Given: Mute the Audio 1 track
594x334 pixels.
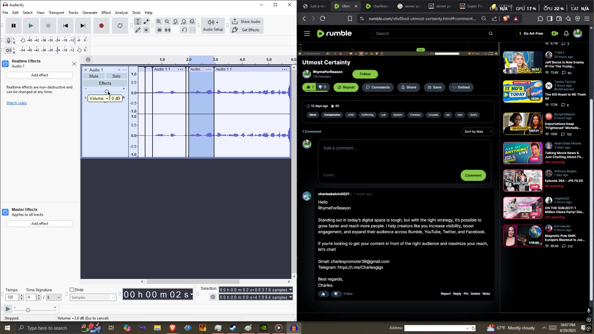Looking at the screenshot, I should pyautogui.click(x=94, y=76).
